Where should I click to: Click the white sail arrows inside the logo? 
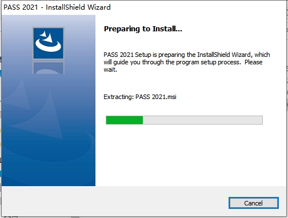[x=47, y=36]
